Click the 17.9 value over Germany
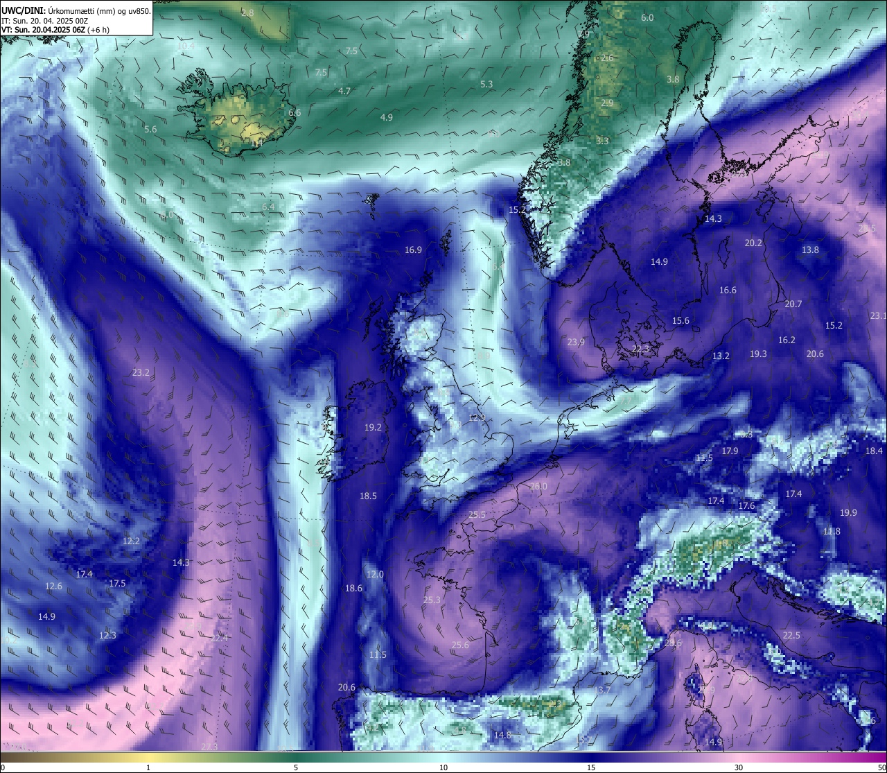The image size is (887, 773). pos(730,451)
